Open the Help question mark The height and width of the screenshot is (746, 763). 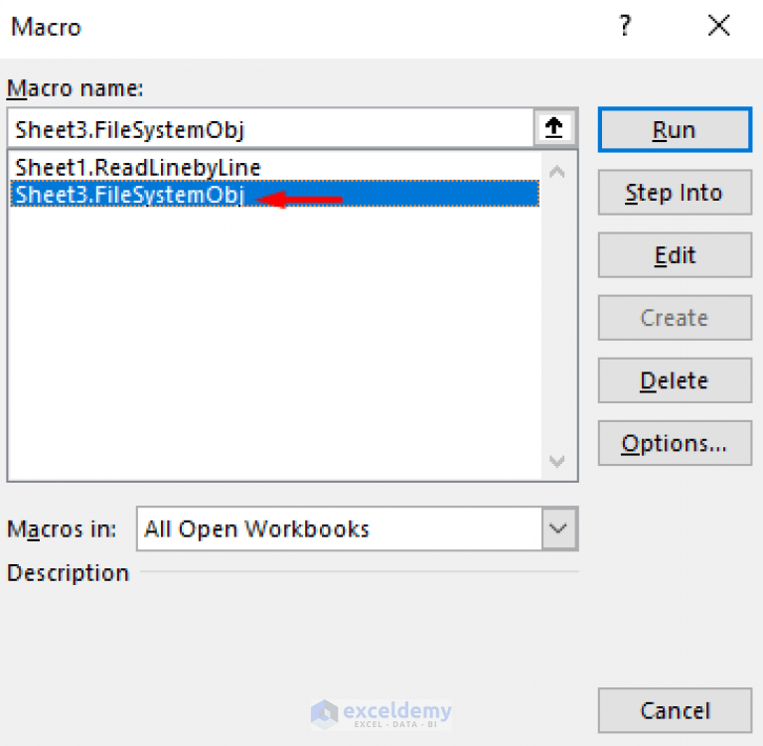pos(625,26)
